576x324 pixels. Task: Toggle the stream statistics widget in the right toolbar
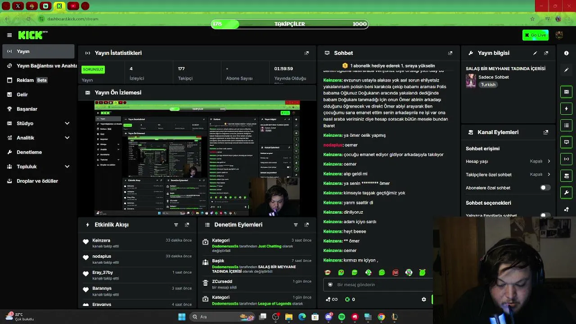pyautogui.click(x=566, y=159)
